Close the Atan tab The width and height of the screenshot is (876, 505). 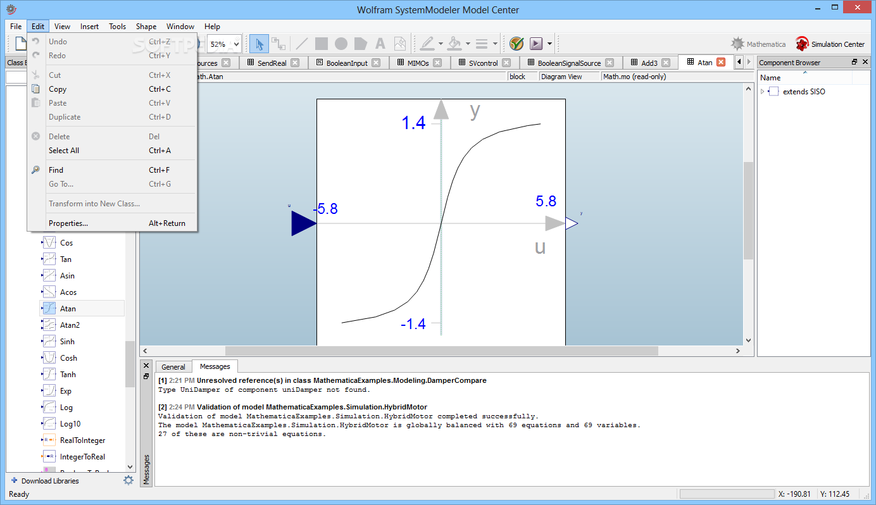click(720, 62)
